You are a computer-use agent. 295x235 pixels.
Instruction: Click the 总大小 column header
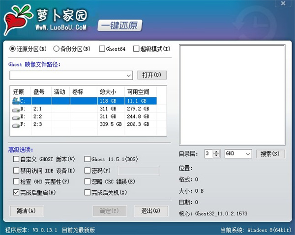[108, 91]
